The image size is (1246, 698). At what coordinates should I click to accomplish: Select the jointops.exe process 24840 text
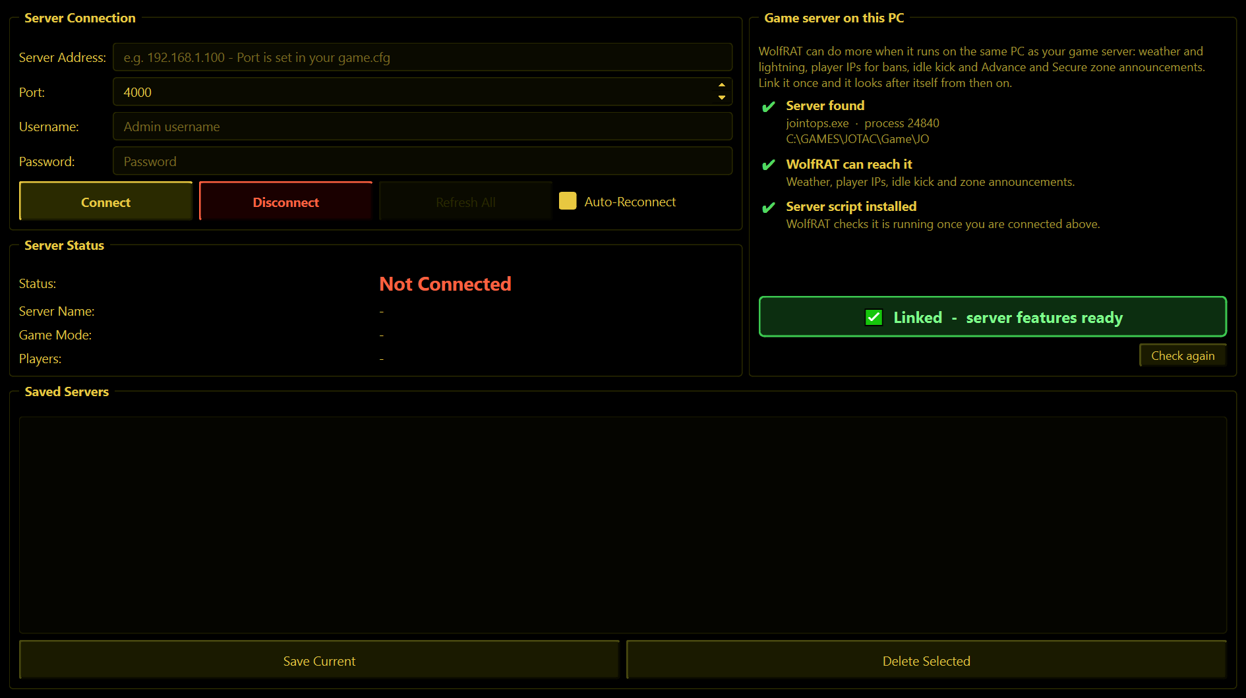coord(862,123)
